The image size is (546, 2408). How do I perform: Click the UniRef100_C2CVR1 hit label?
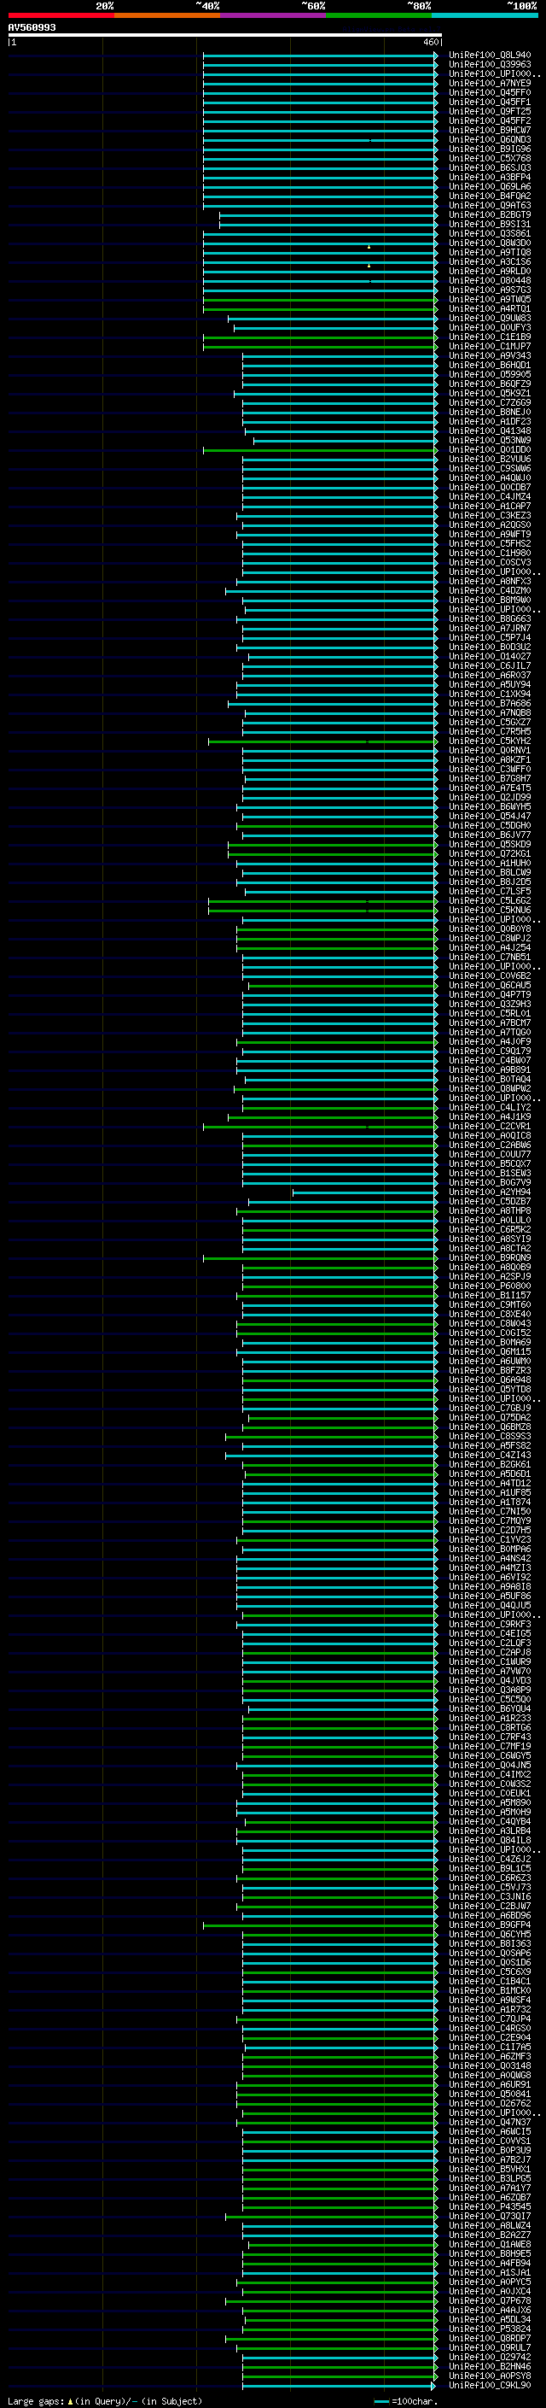coord(489,1127)
